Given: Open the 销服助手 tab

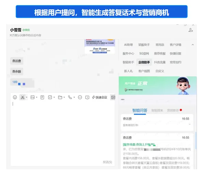Looking at the screenshot, I should [x=144, y=45].
